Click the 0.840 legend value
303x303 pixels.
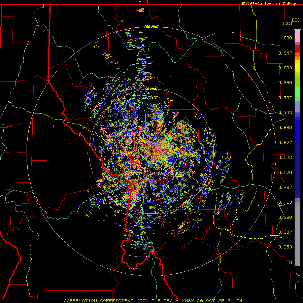[285, 83]
